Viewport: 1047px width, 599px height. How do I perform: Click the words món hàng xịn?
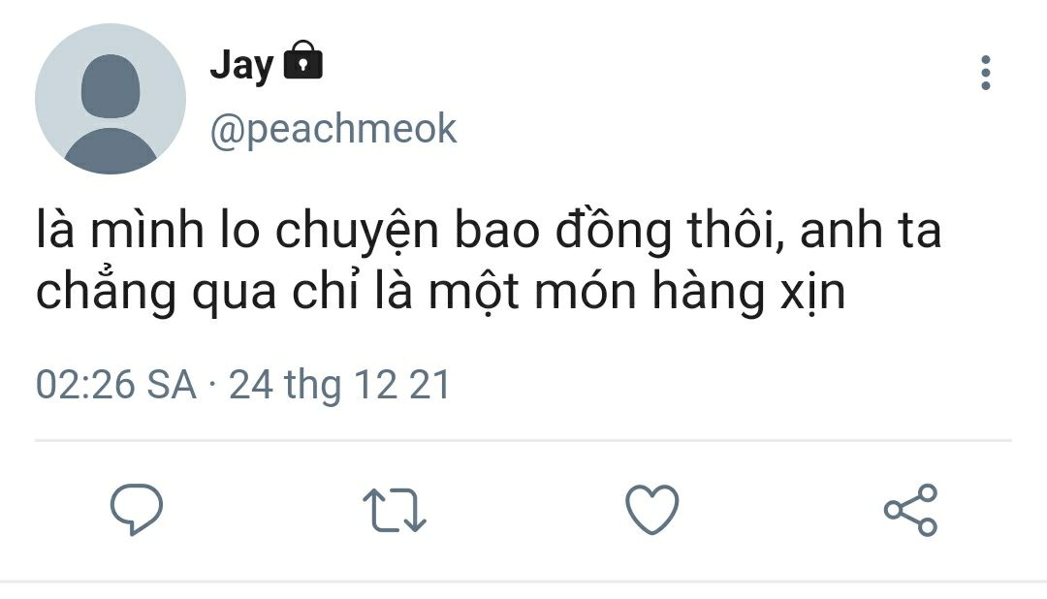pos(690,292)
